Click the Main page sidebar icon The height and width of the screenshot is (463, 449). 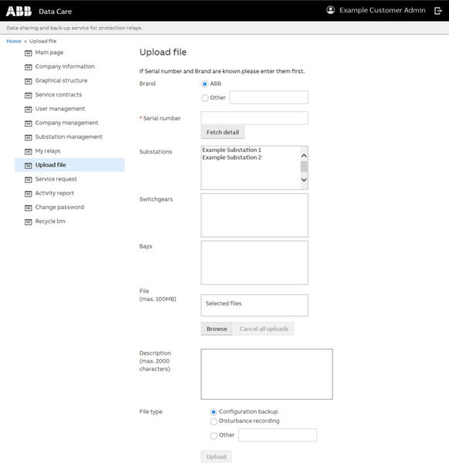(28, 52)
